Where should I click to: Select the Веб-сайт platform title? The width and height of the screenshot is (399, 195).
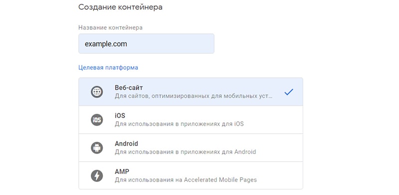(x=129, y=88)
